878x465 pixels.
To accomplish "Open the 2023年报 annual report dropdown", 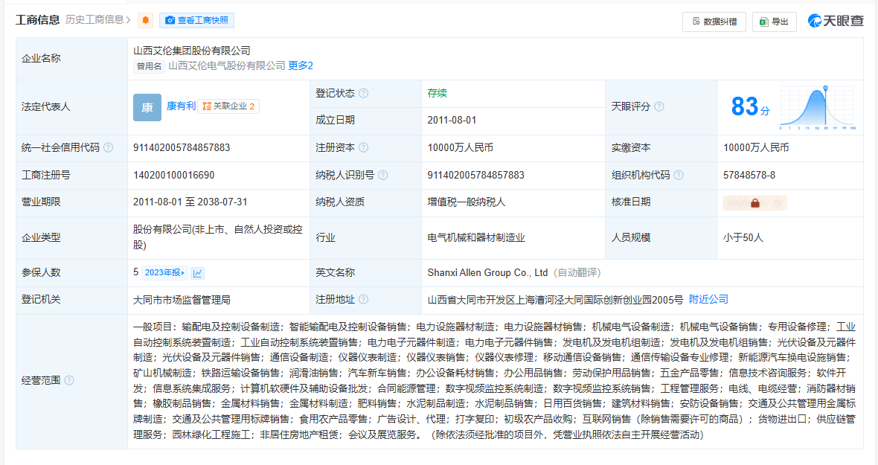I will (x=164, y=273).
